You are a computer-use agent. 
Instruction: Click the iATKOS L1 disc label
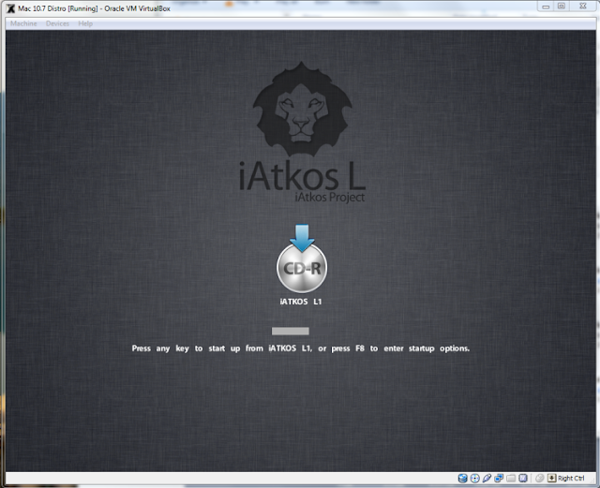301,302
